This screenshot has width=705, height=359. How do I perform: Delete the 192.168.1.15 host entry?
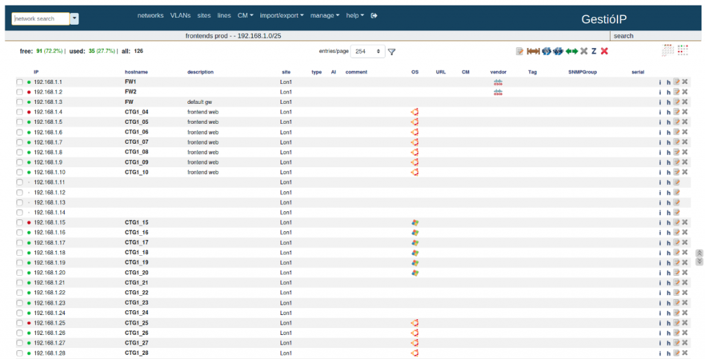685,223
